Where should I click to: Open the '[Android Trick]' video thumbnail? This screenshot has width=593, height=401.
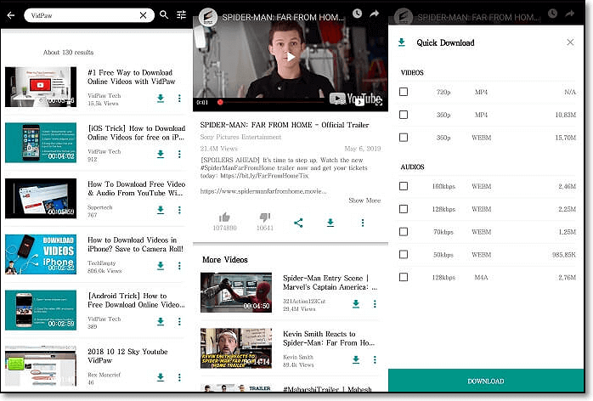click(x=41, y=310)
